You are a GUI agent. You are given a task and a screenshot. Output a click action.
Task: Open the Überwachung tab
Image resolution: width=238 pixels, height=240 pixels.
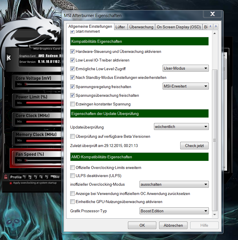[141, 27]
